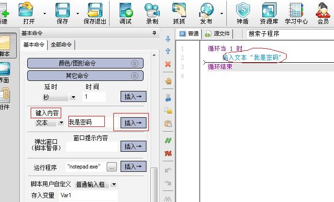The image size is (334, 202).
Task: Insert the 运行程序 run program command
Action: [134, 166]
